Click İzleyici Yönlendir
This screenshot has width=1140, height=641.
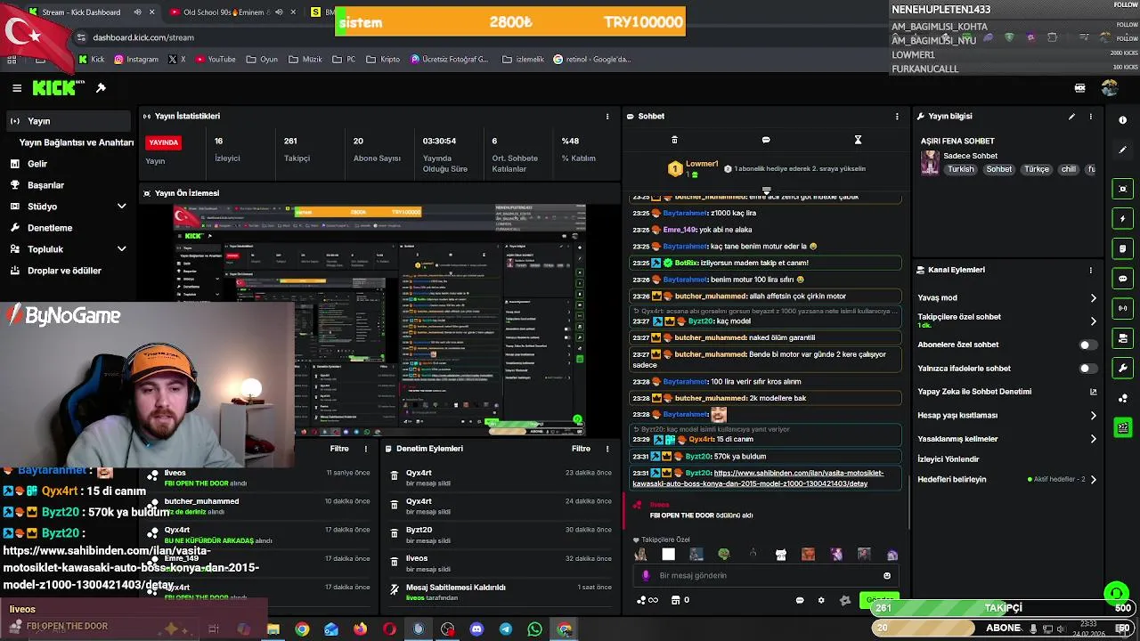pyautogui.click(x=949, y=459)
